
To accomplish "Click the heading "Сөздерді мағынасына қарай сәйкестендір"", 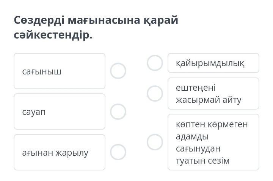I will (x=96, y=28).
